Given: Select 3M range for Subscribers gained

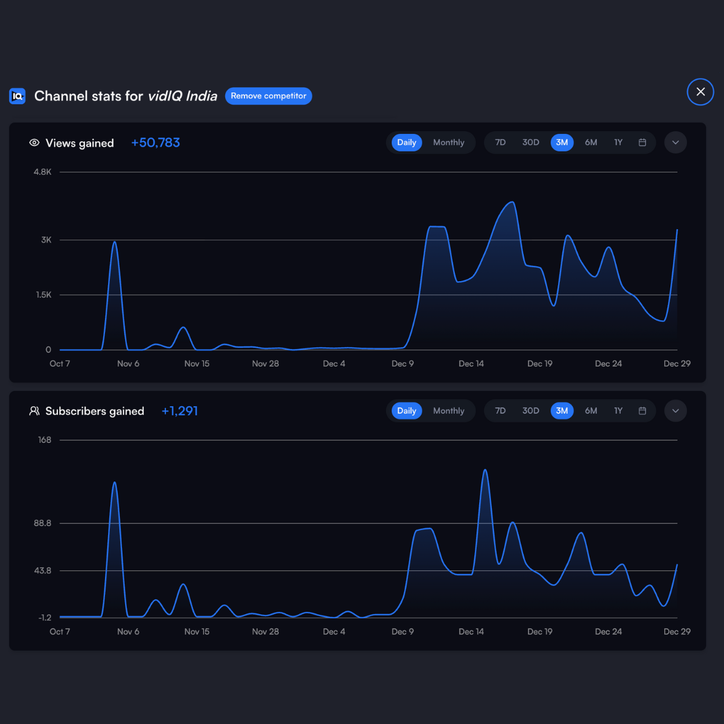Looking at the screenshot, I should (562, 411).
